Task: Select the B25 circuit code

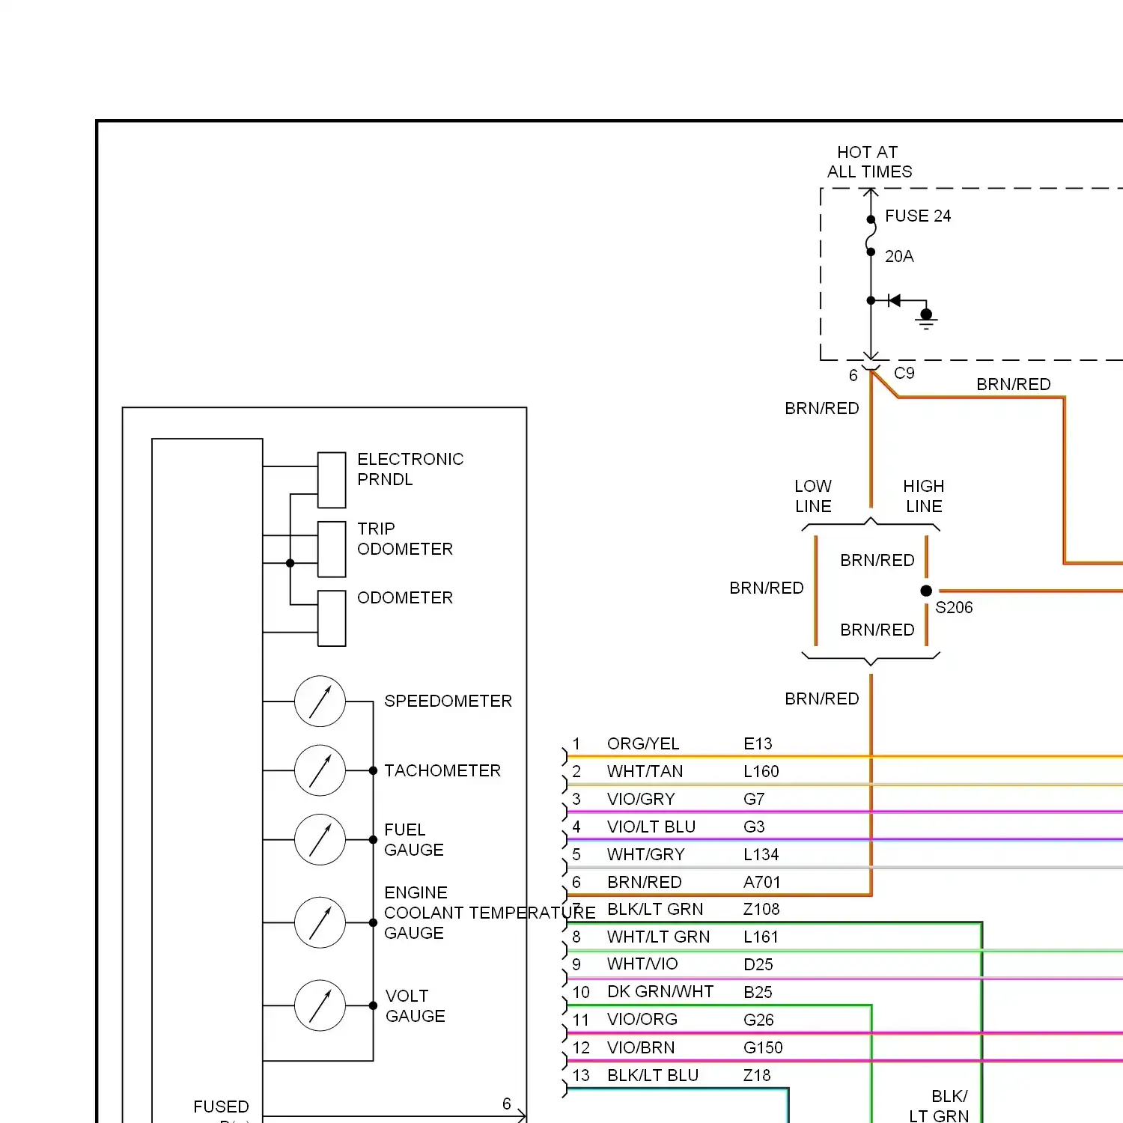Action: coord(758,992)
